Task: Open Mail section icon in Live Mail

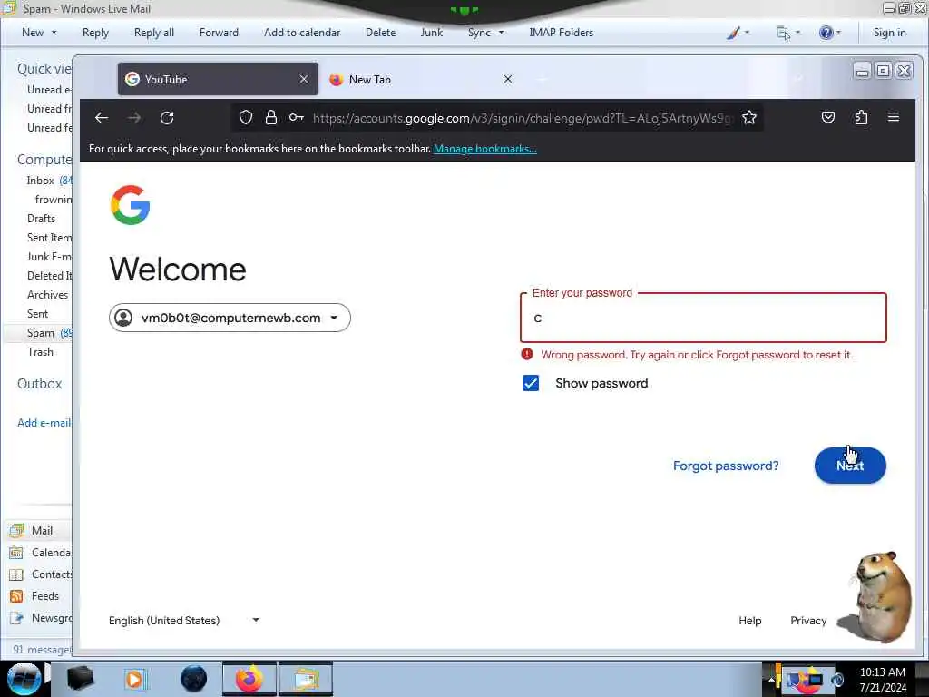Action: coord(16,530)
